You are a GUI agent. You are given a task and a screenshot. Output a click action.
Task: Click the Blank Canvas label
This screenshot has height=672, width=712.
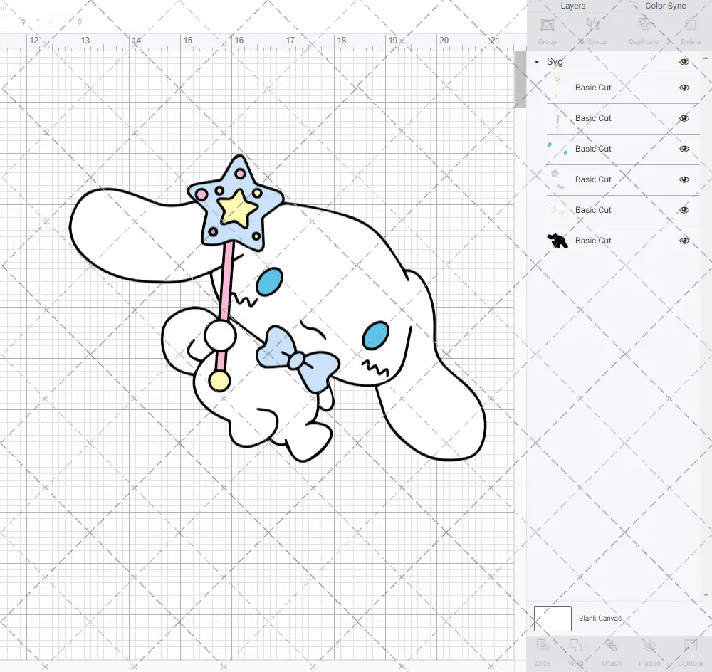click(600, 618)
